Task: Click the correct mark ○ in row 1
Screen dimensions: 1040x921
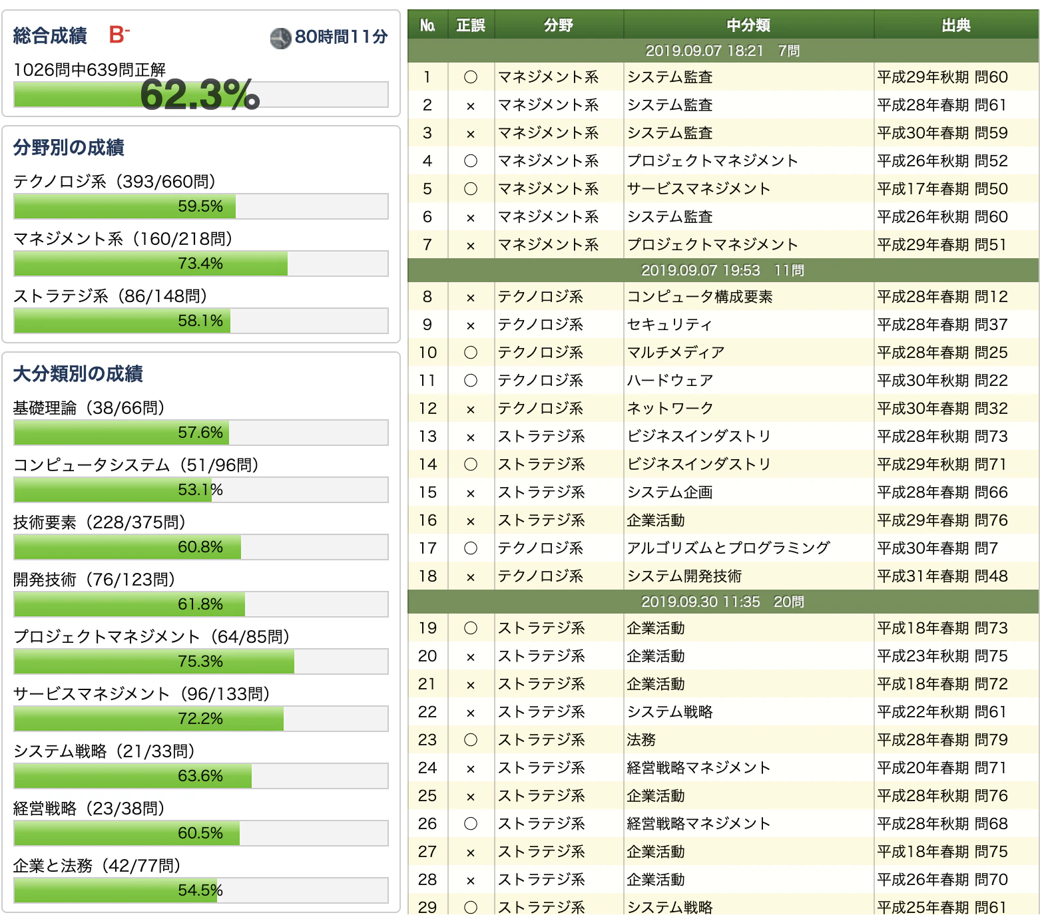Action: (471, 77)
